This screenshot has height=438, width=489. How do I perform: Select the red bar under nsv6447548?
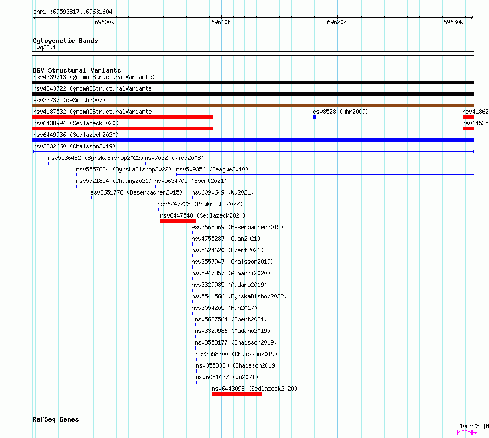click(178, 221)
